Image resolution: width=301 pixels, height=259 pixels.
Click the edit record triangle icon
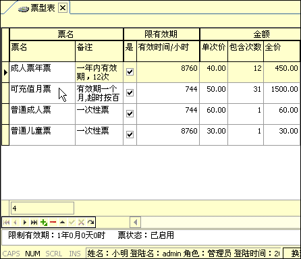63,223
